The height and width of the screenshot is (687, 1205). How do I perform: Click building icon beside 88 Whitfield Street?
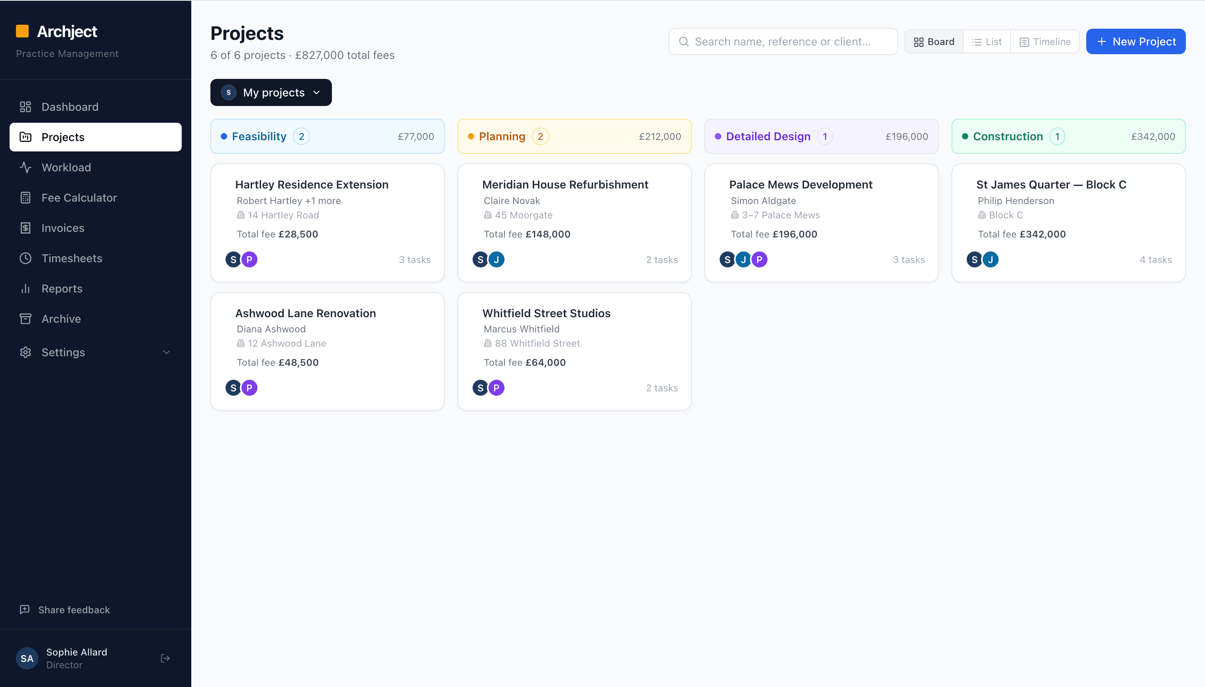[x=488, y=343]
